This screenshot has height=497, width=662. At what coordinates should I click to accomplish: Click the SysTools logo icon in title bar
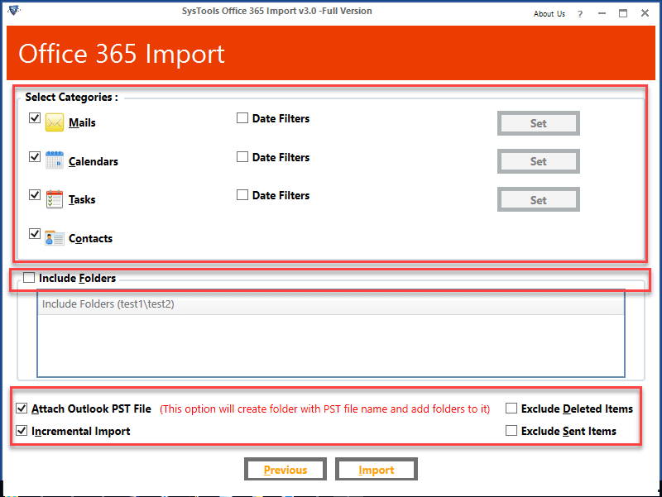click(14, 10)
